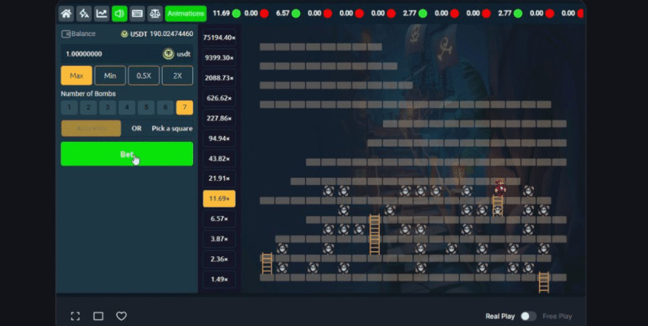Click the auto-bet lightning icon
Image resolution: width=648 pixels, height=326 pixels.
click(x=84, y=13)
